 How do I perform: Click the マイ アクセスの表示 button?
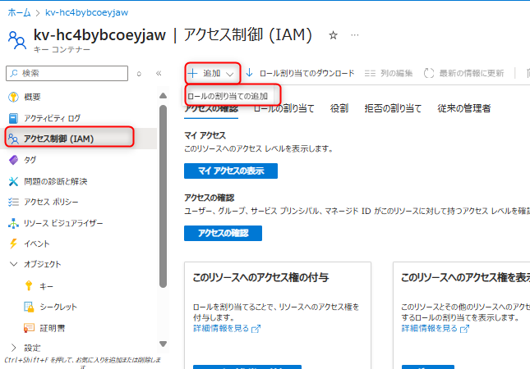[230, 171]
